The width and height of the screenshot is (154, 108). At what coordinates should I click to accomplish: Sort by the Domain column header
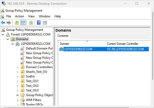[82, 44]
